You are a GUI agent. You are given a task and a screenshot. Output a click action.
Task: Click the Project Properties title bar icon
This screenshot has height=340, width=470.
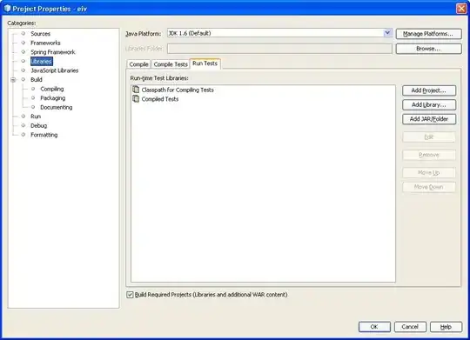(7, 9)
